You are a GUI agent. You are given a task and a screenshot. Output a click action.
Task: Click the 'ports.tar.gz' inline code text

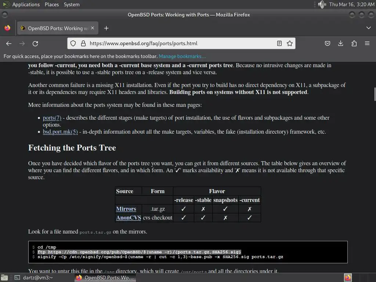point(95,232)
